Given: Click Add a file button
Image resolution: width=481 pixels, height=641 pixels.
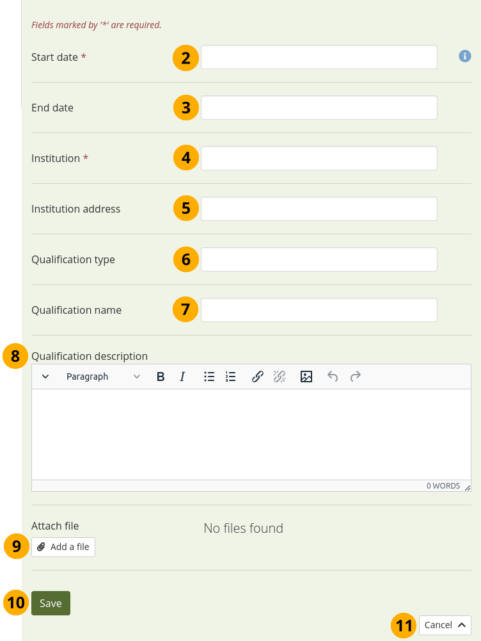Looking at the screenshot, I should (x=63, y=547).
